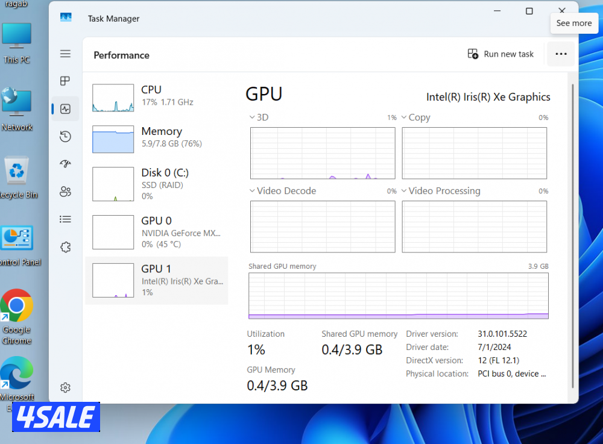The height and width of the screenshot is (444, 603).
Task: Select the Details list icon in sidebar
Action: [65, 219]
